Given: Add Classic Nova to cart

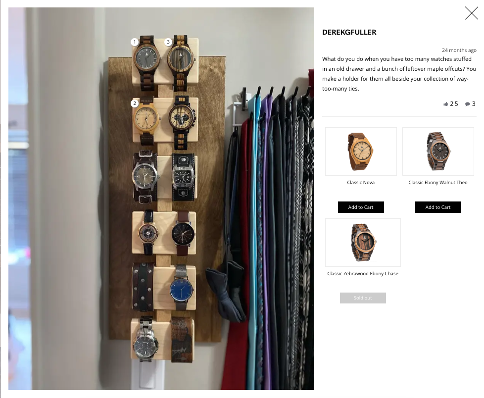Looking at the screenshot, I should [x=361, y=207].
